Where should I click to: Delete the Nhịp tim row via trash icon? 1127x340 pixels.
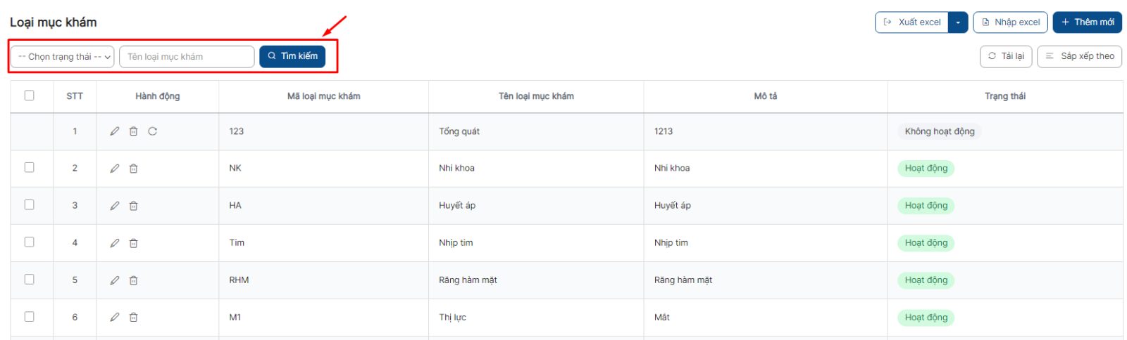(x=133, y=243)
